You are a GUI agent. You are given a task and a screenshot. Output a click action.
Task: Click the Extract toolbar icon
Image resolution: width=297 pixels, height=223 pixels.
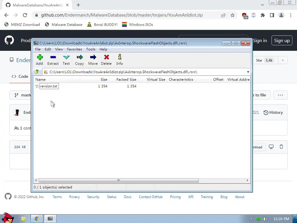(x=53, y=60)
